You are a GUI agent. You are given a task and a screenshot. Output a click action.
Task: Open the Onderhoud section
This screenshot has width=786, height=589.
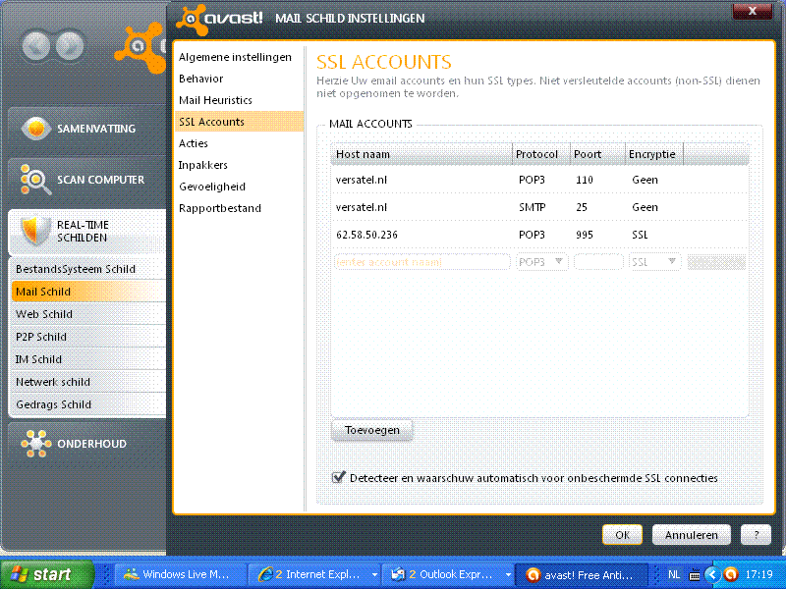point(86,444)
